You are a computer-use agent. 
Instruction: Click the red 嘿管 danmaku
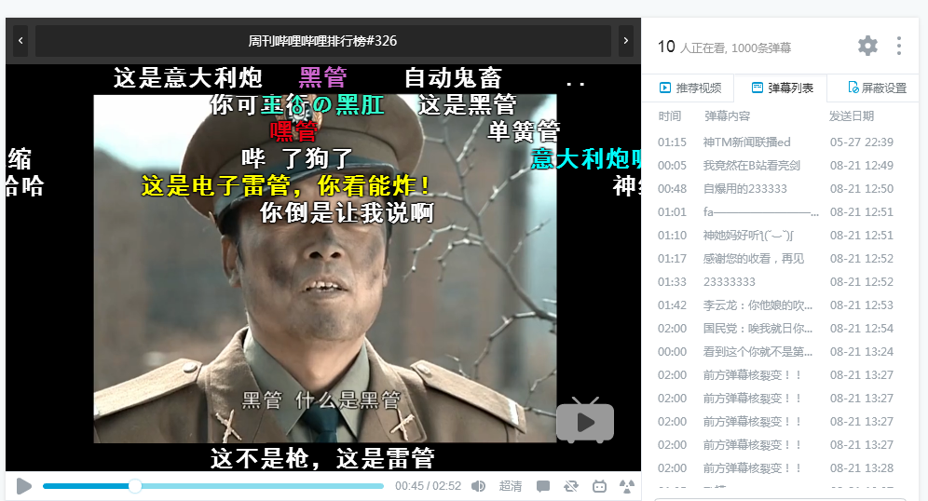(x=294, y=131)
